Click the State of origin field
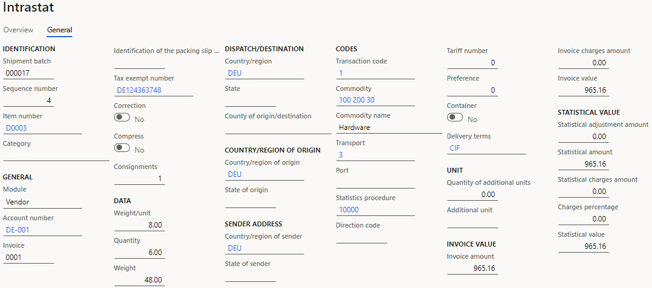Screen dimensions: 652x288 point(250,202)
